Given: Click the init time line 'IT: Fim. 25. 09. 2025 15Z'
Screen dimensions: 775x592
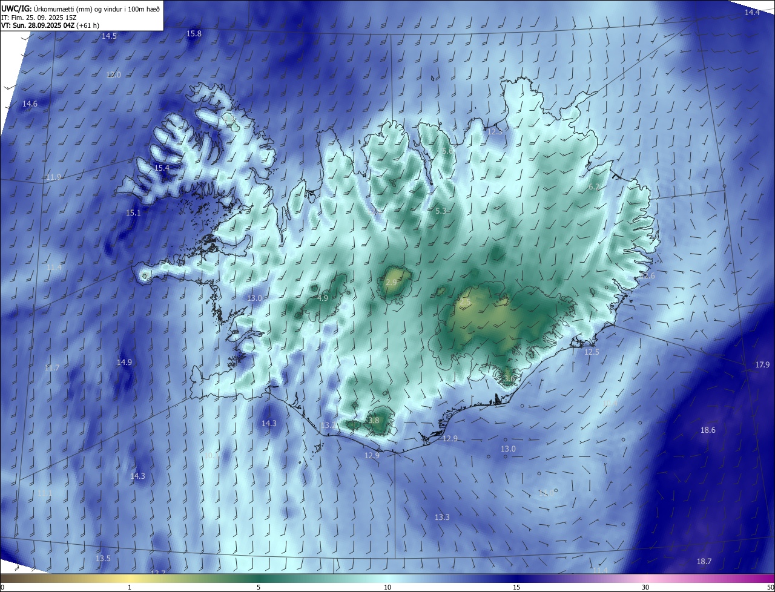Looking at the screenshot, I should pos(40,18).
